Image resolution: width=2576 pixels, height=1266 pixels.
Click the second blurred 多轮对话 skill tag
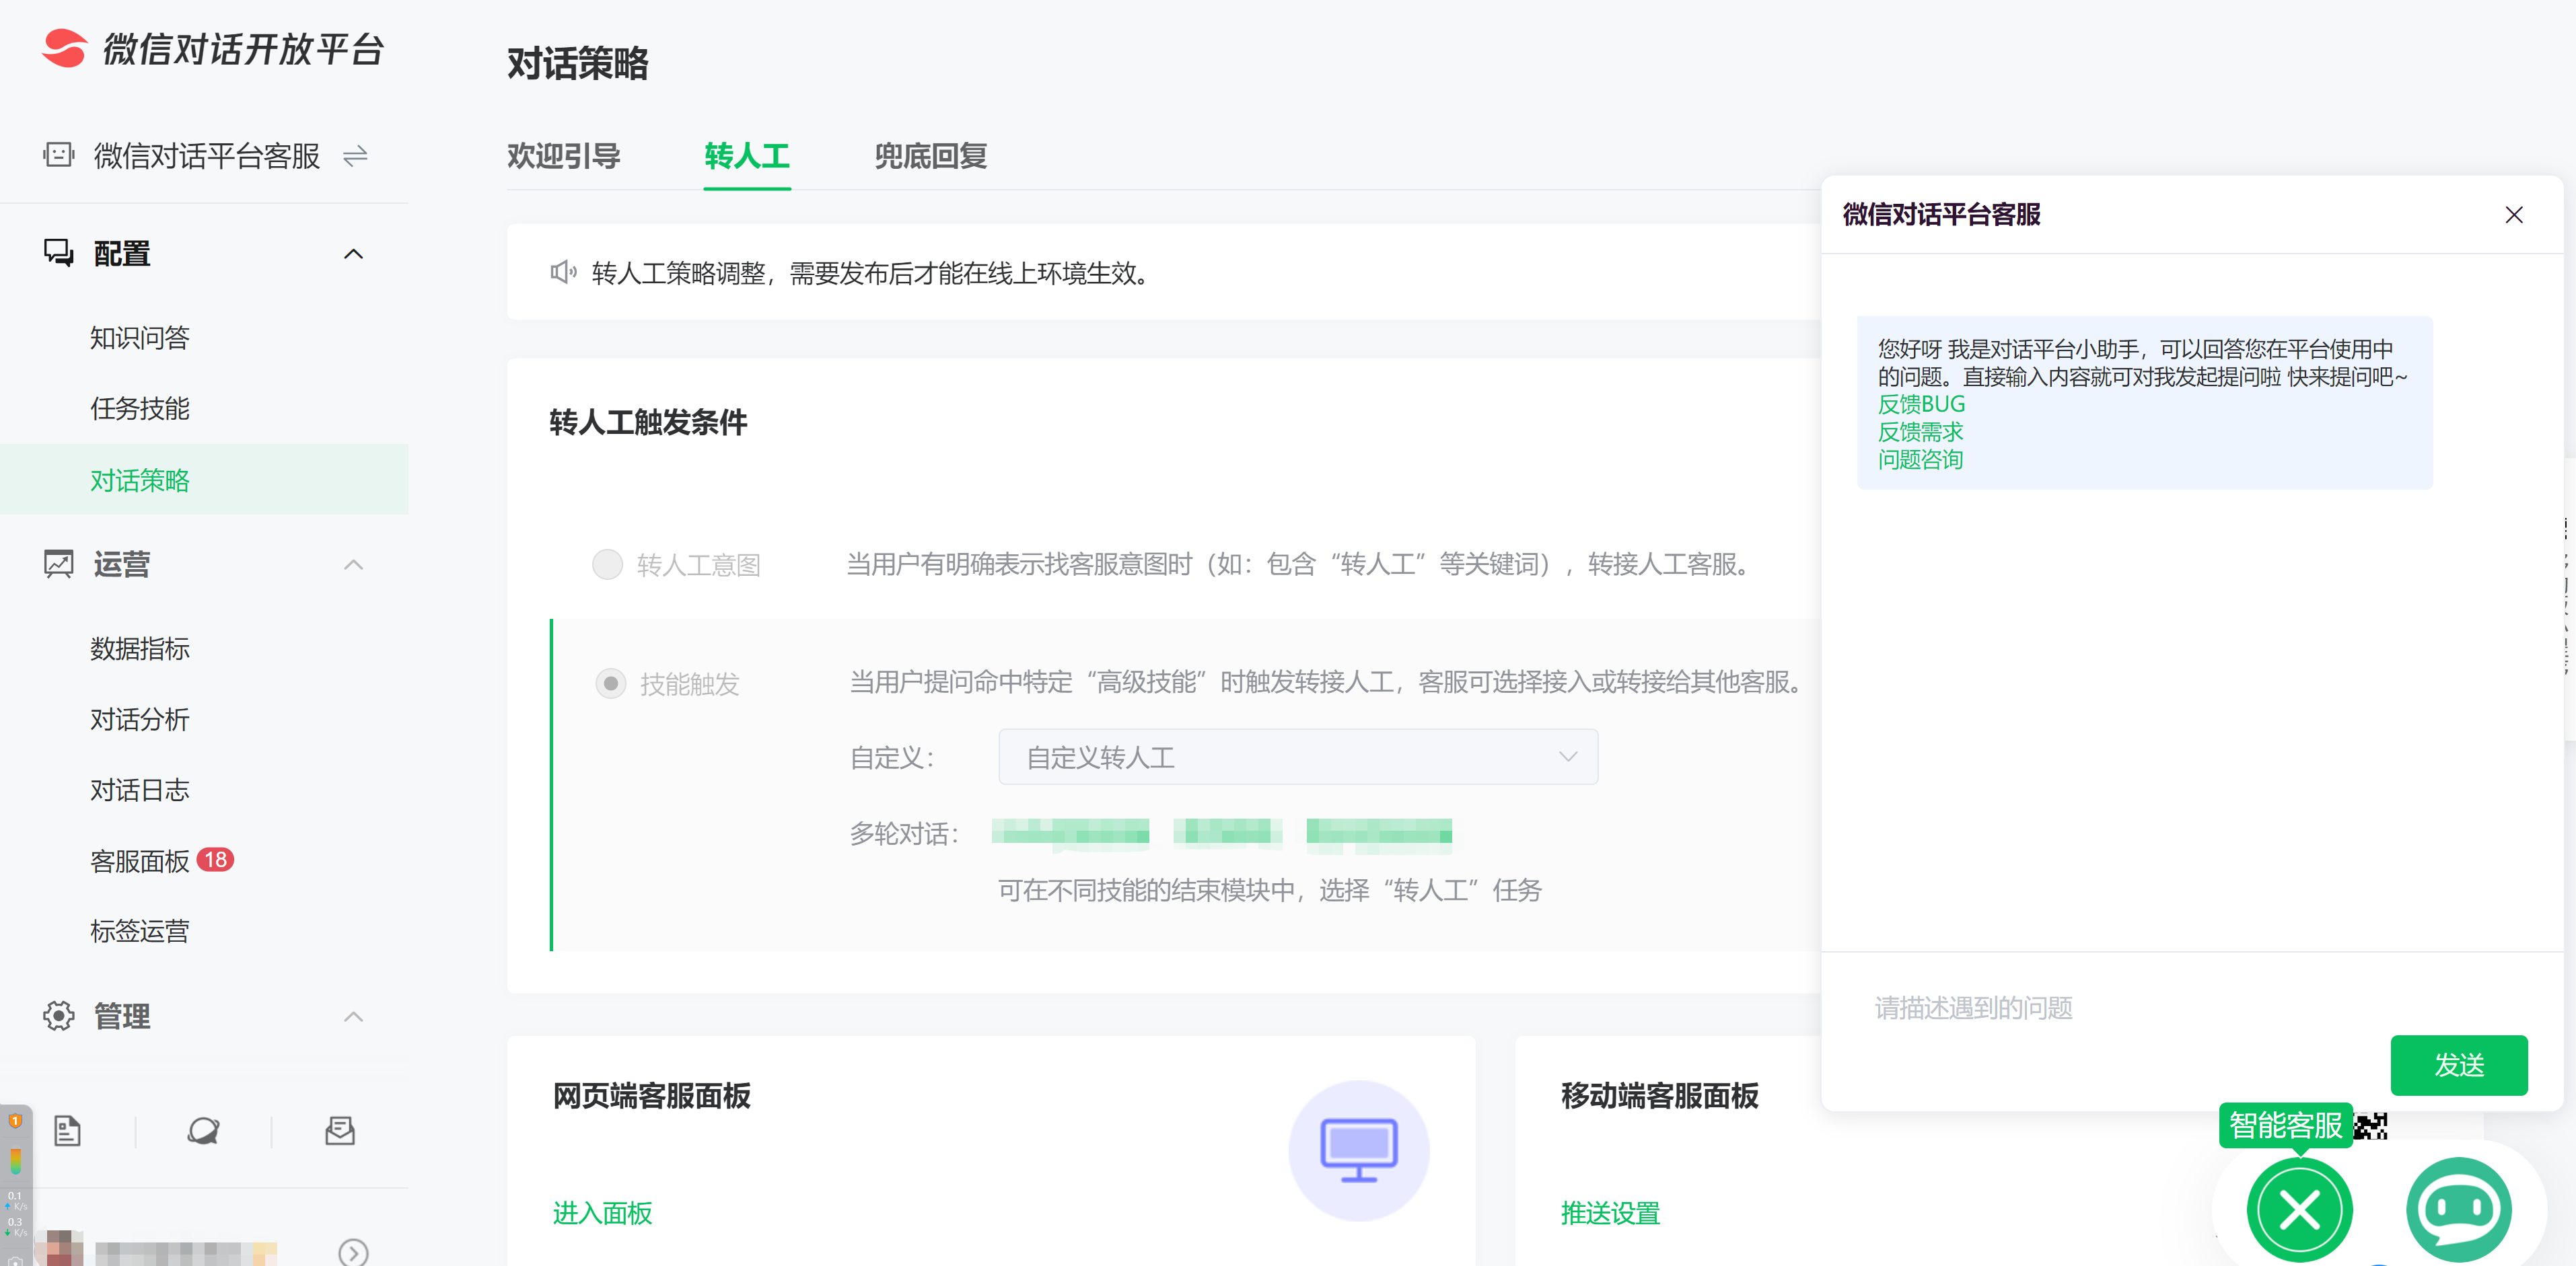[1227, 832]
